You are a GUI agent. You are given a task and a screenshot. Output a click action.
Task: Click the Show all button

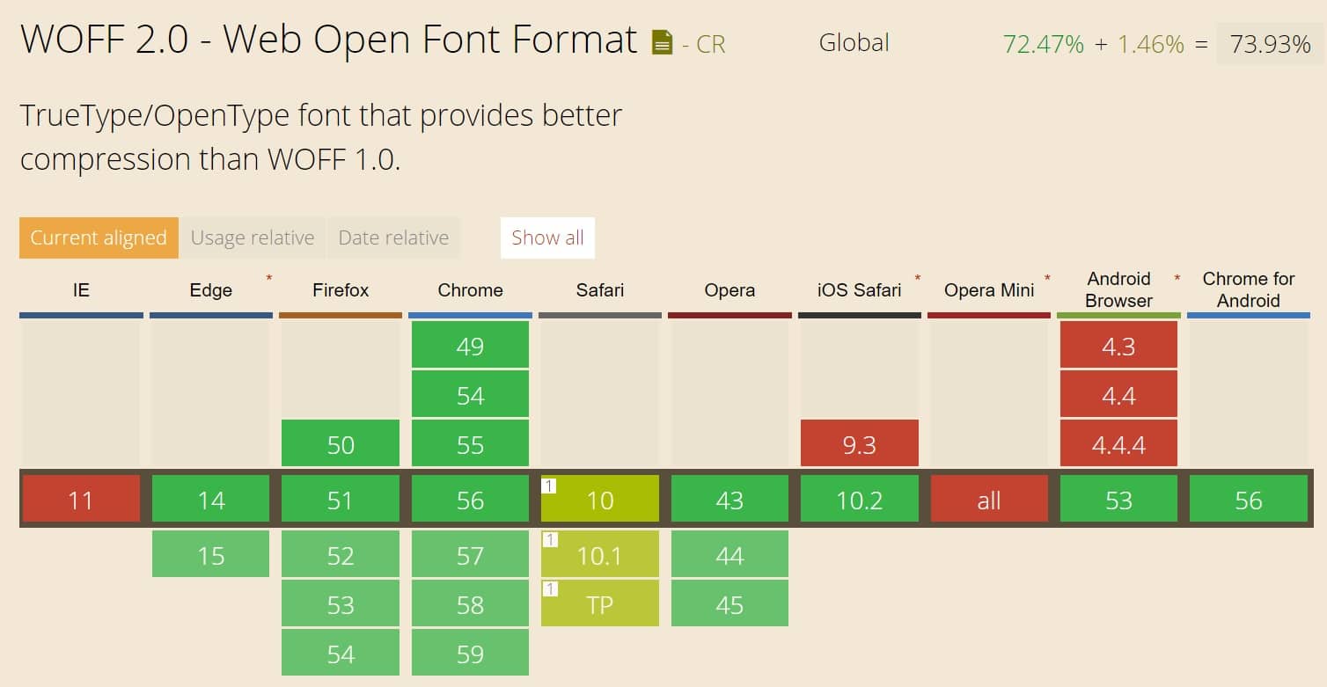pyautogui.click(x=547, y=238)
